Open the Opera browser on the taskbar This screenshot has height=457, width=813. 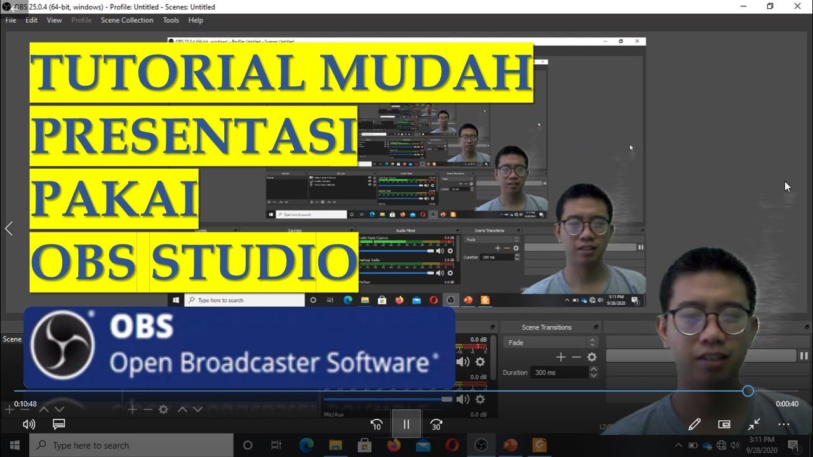452,445
